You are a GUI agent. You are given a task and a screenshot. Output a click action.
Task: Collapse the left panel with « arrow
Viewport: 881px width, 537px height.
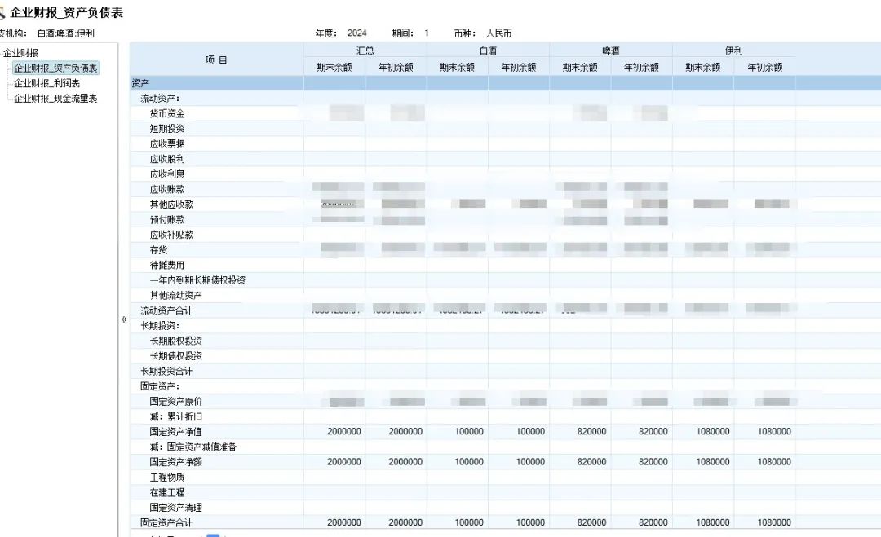124,319
